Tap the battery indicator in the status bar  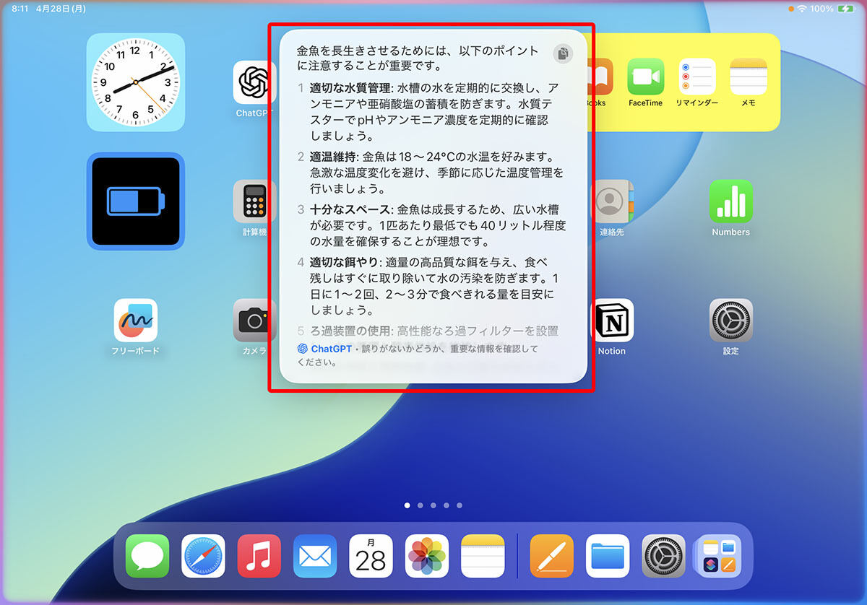pyautogui.click(x=845, y=9)
